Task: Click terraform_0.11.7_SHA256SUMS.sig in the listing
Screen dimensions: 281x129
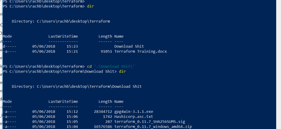Action: point(150,122)
